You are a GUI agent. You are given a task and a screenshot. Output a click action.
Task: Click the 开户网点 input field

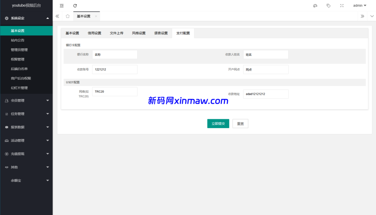[266, 69]
